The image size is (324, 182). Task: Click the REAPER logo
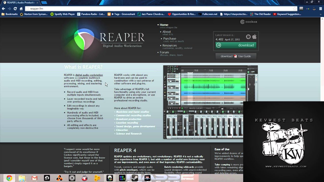point(109,38)
